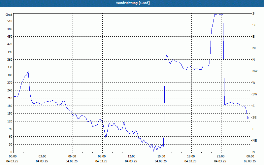The height and width of the screenshot is (165, 264).
Task: Click the 15:00 time axis label
Action: click(x=161, y=156)
